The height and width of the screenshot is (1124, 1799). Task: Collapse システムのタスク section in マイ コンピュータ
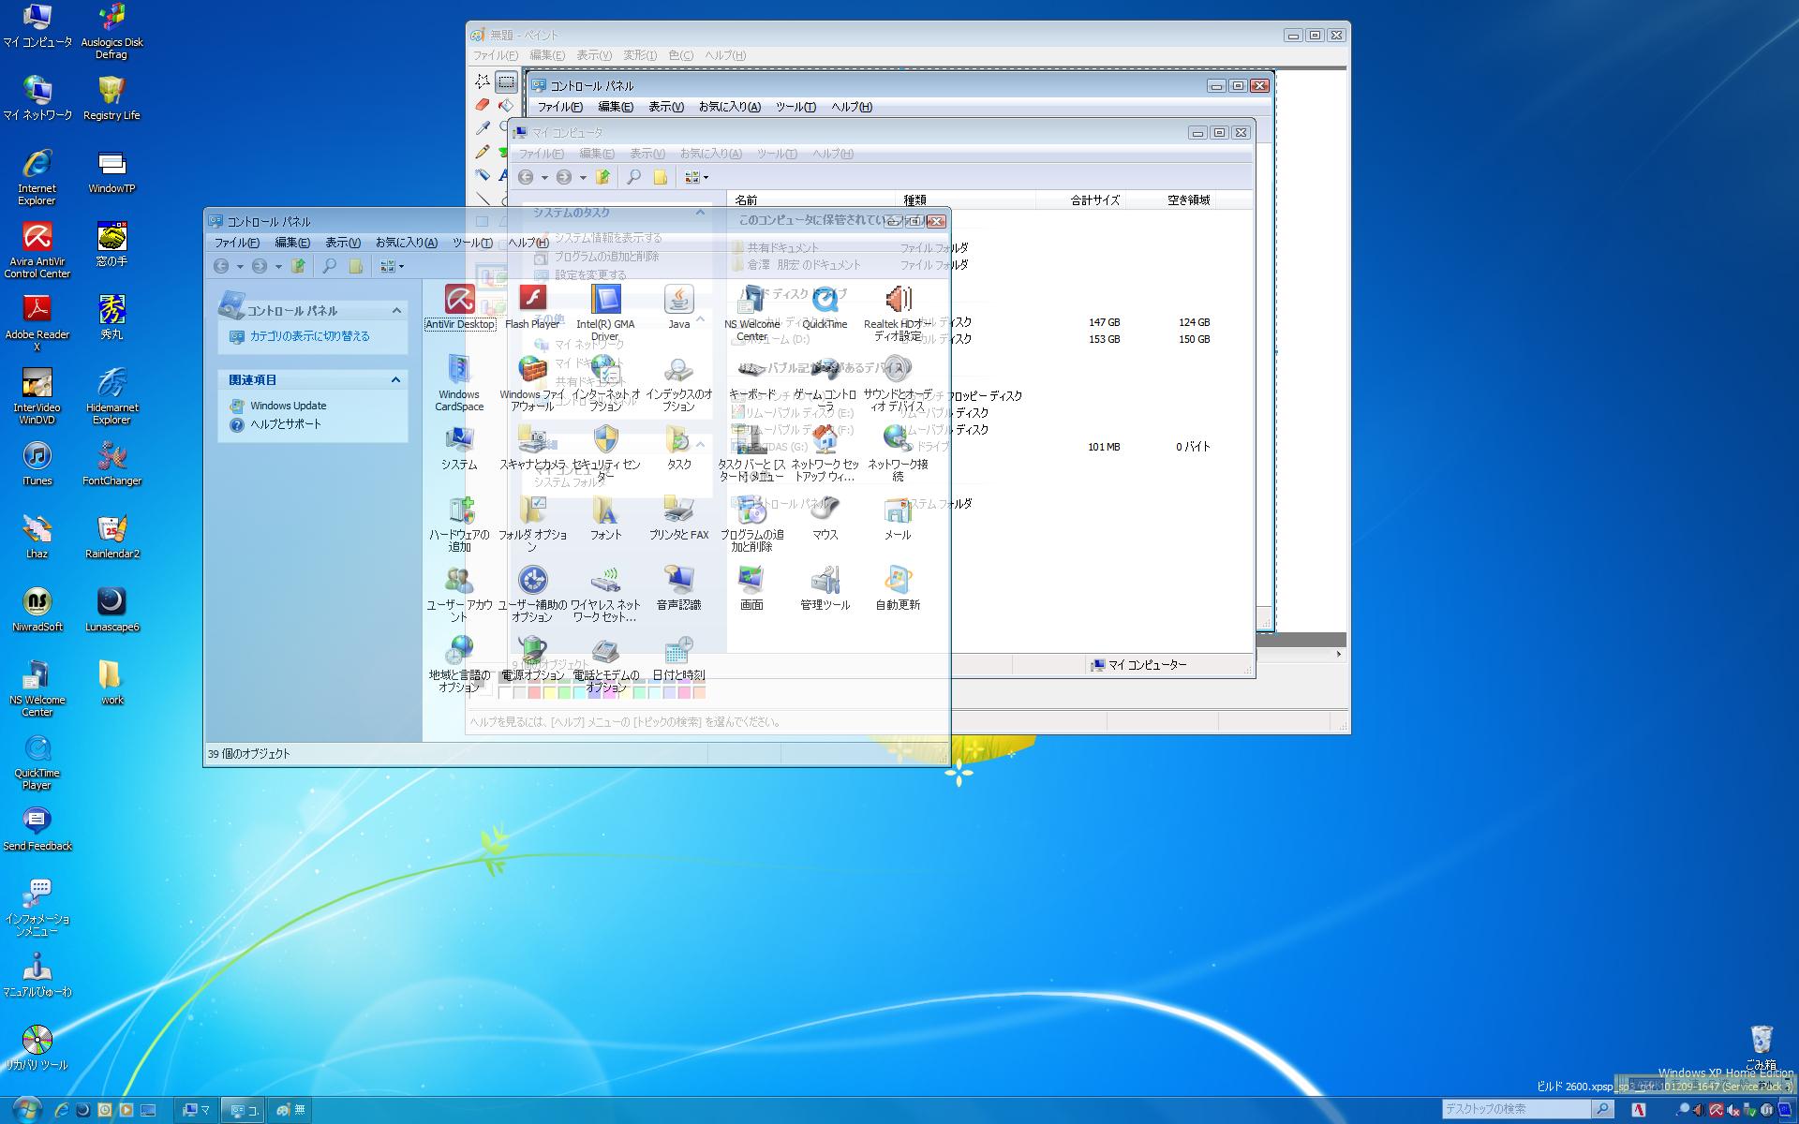(700, 213)
